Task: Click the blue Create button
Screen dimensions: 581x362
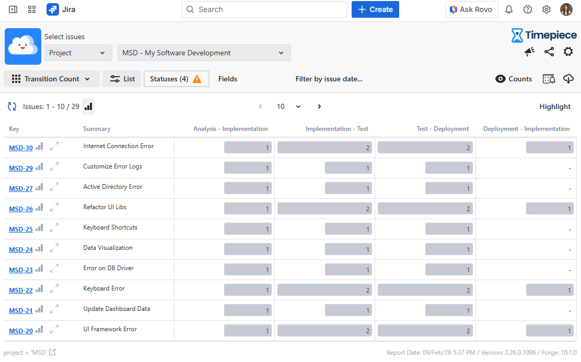Action: click(375, 9)
